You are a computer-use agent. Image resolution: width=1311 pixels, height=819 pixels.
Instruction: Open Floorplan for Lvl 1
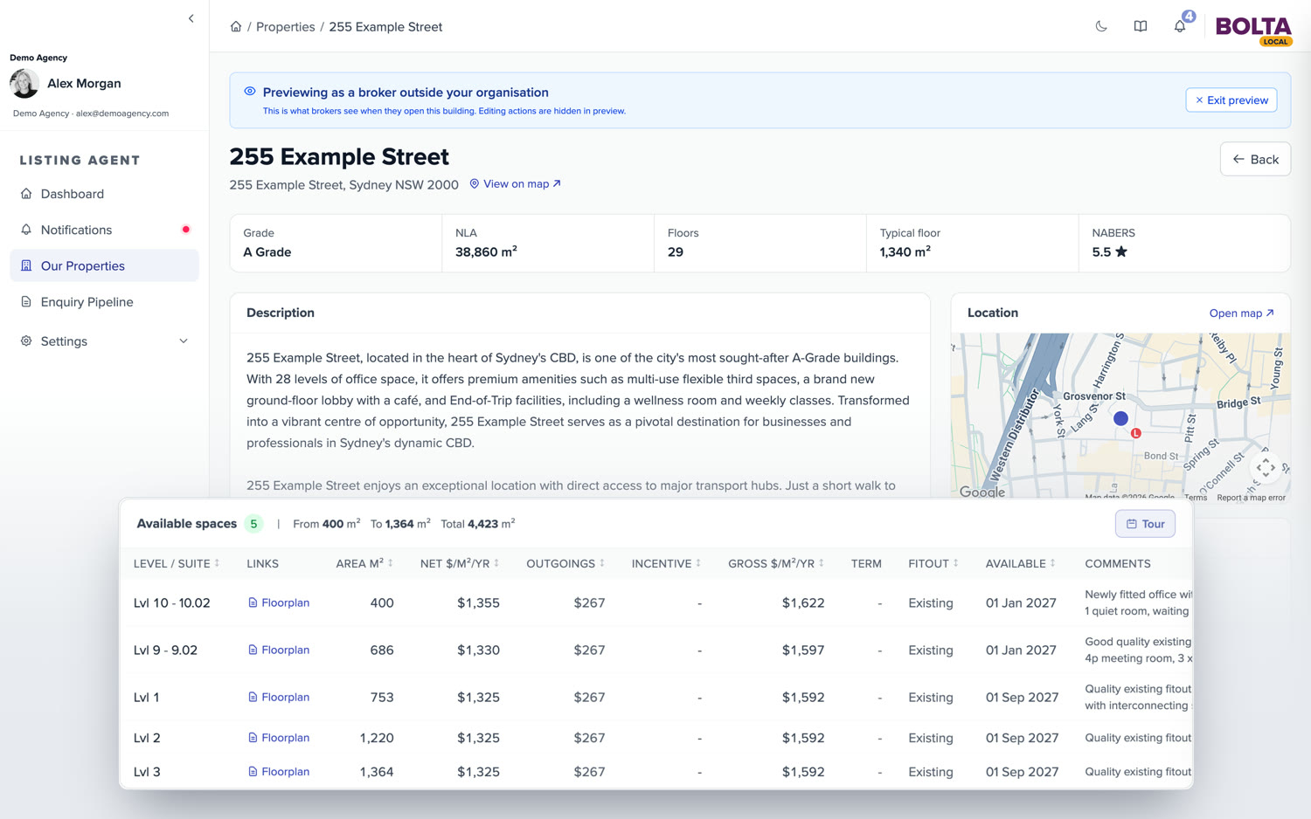pyautogui.click(x=279, y=698)
